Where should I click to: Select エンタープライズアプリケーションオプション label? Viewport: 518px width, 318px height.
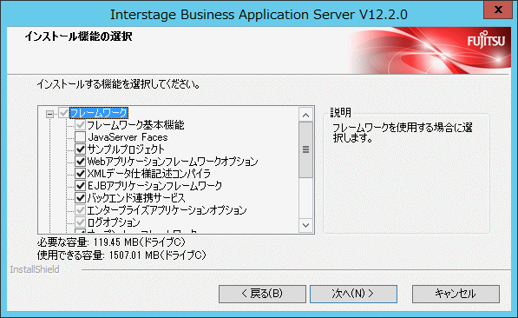point(167,209)
